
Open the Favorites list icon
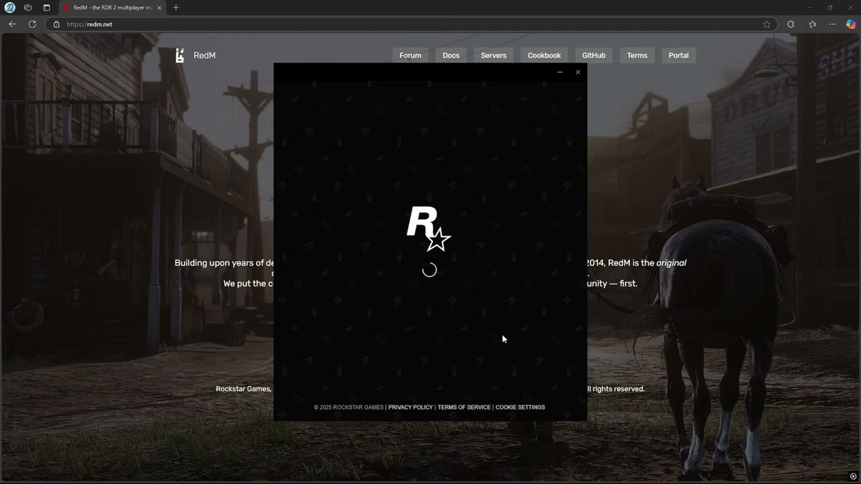pyautogui.click(x=813, y=24)
